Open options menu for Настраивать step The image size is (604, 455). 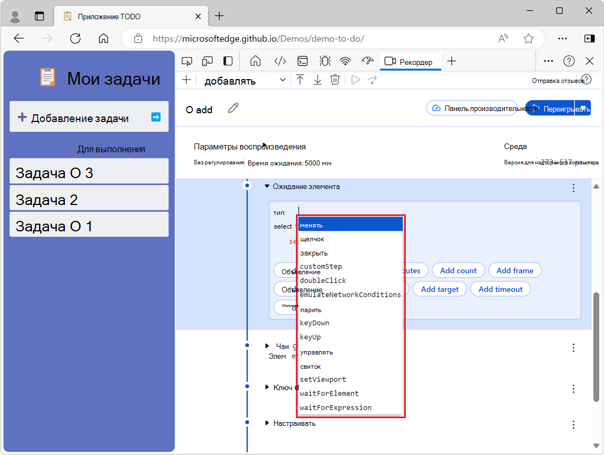(574, 425)
